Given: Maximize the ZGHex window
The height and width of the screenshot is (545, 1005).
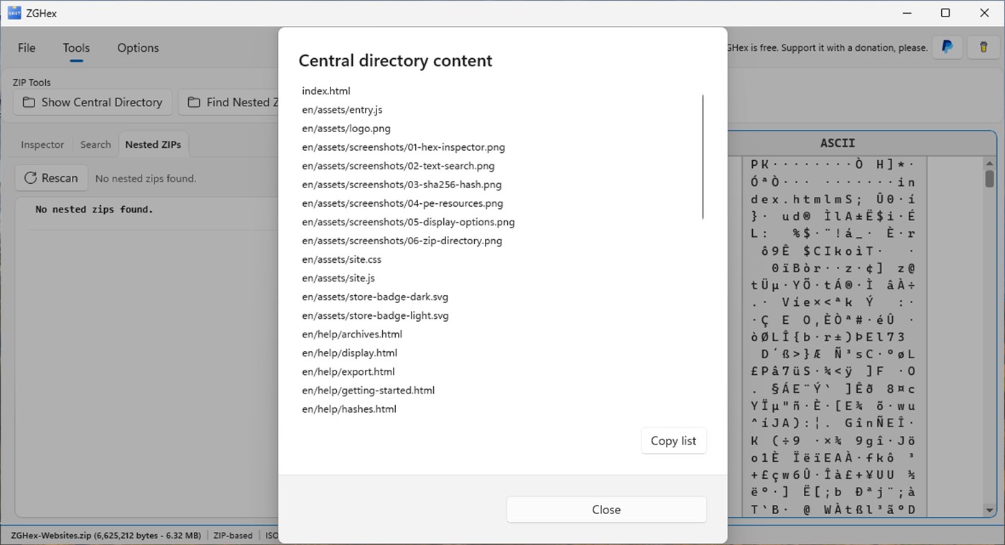Looking at the screenshot, I should click(x=945, y=13).
